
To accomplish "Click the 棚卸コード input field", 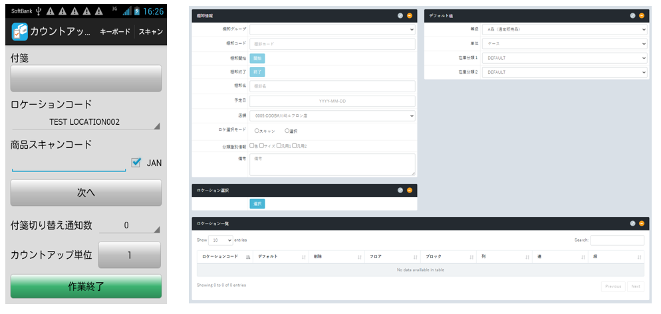I will tap(332, 44).
